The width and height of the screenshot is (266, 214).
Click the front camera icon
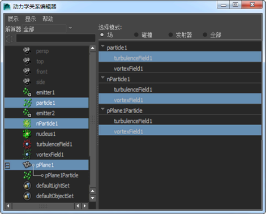[x=27, y=72]
